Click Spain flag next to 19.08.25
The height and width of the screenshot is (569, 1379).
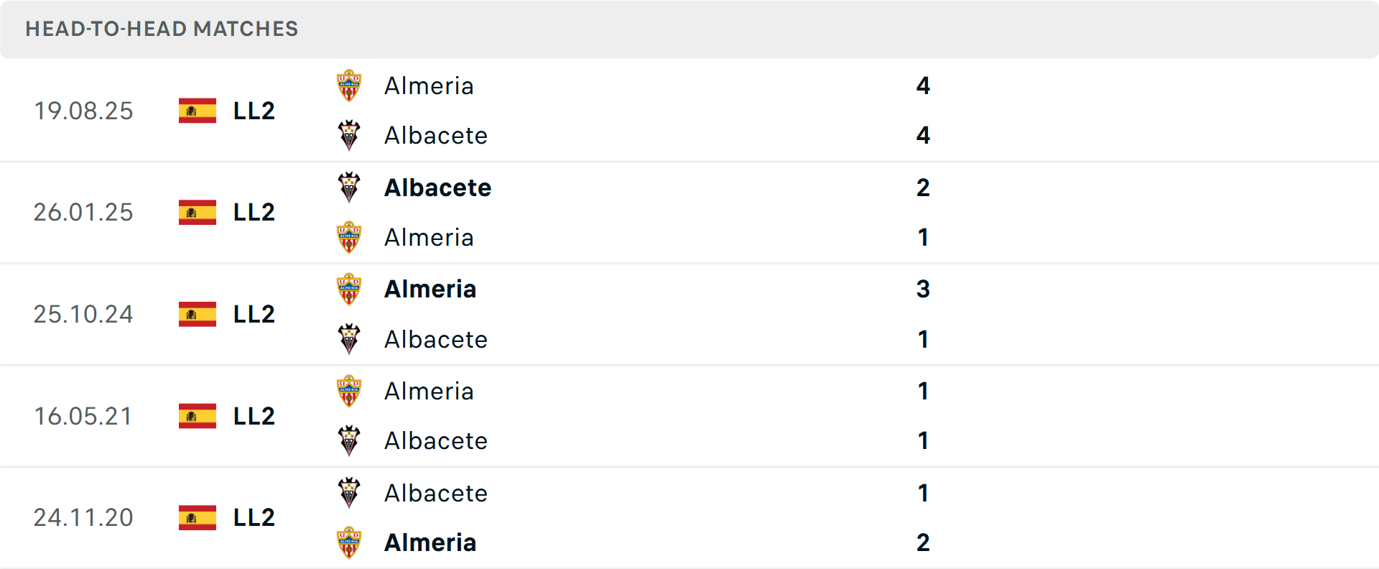[x=198, y=111]
